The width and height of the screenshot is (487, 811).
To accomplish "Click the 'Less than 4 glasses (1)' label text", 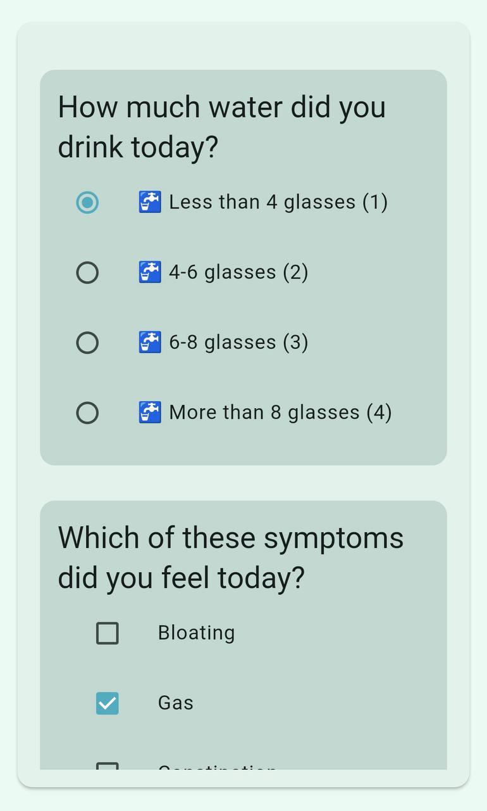I will coord(278,202).
